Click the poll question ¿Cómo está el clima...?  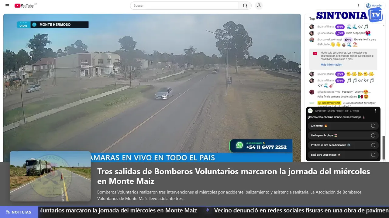[x=336, y=117]
